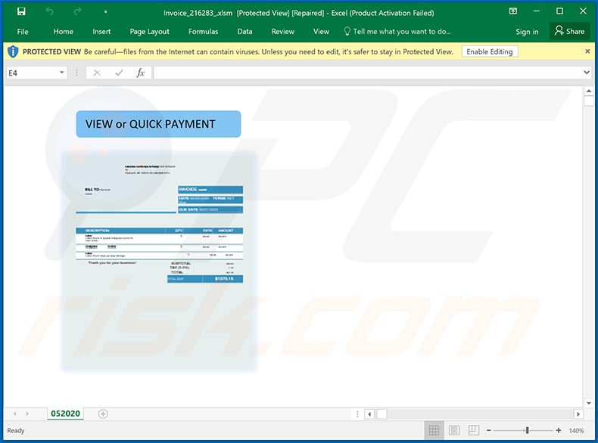The height and width of the screenshot is (443, 598).
Task: Select the 052020 sheet tab
Action: point(65,414)
